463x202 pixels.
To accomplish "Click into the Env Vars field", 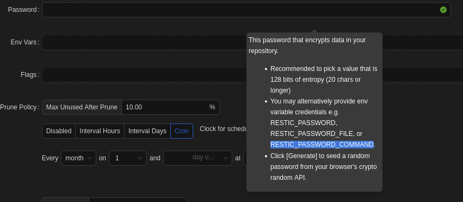I will point(144,42).
